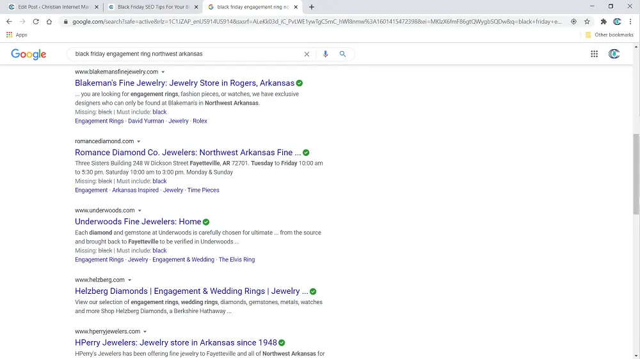Open Underwoods Fine Jewelers Home result
This screenshot has width=640, height=359.
coord(138,222)
